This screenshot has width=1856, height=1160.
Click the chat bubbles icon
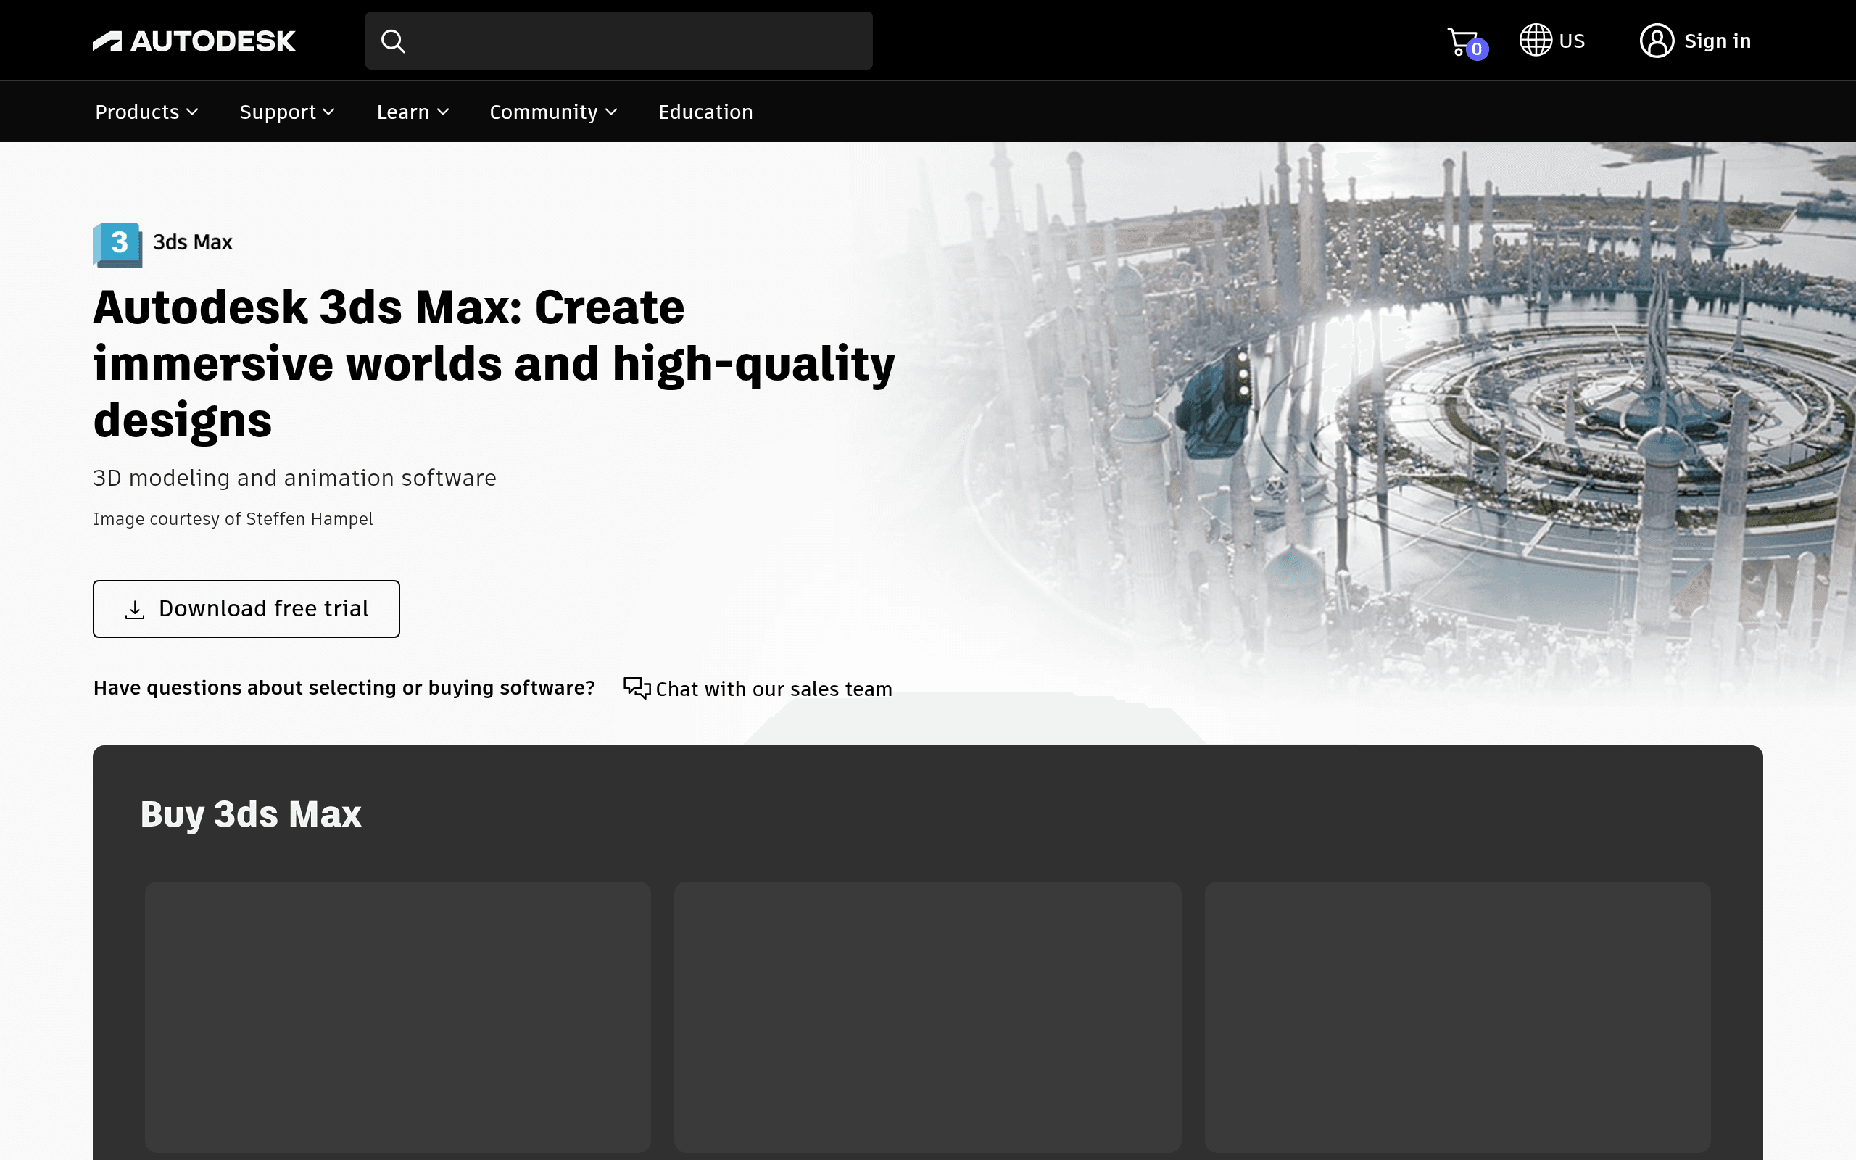coord(637,687)
